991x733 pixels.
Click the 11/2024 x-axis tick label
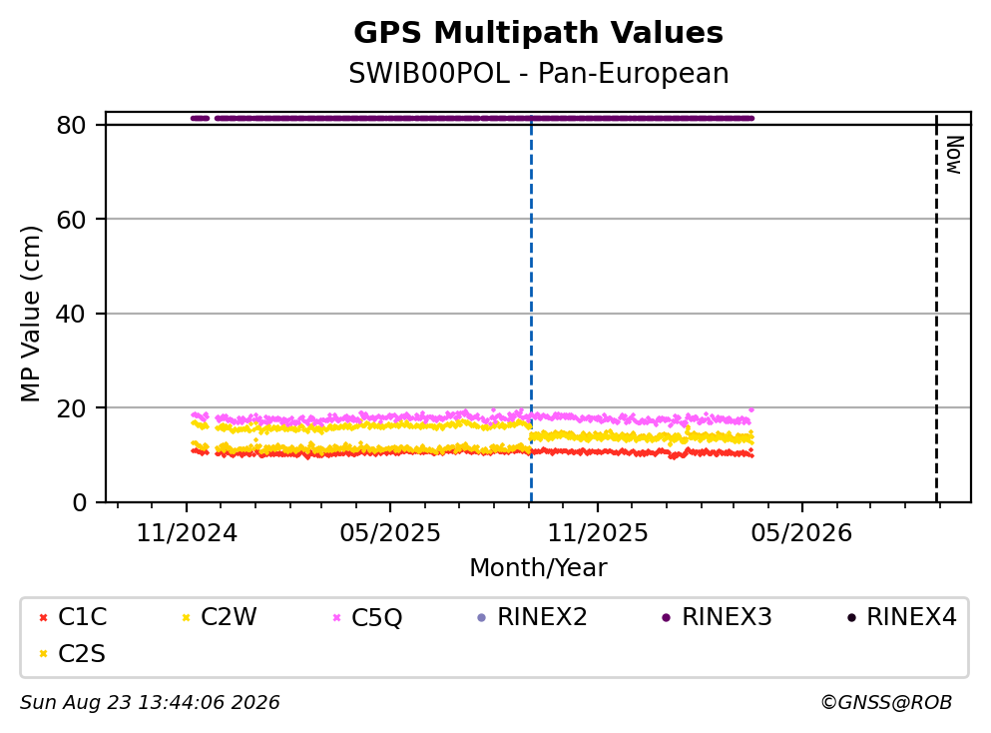pyautogui.click(x=187, y=533)
